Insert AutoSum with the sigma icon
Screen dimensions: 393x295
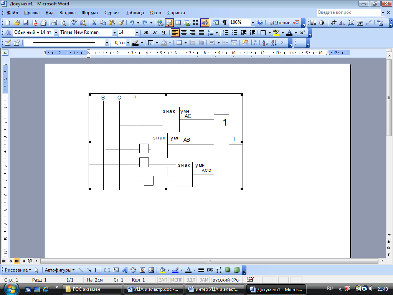click(283, 43)
